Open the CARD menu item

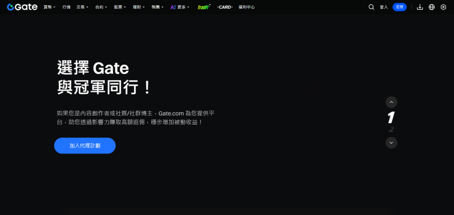[x=225, y=7]
